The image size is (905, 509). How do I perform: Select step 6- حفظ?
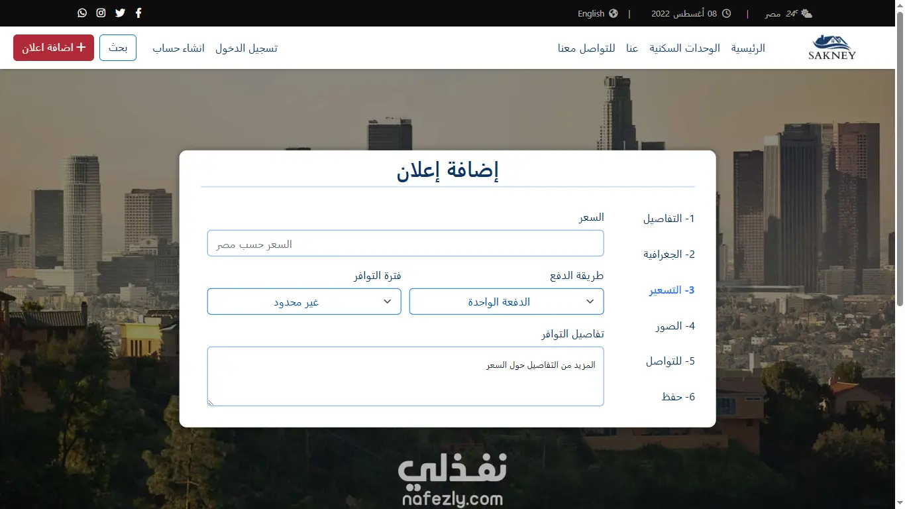tap(678, 397)
